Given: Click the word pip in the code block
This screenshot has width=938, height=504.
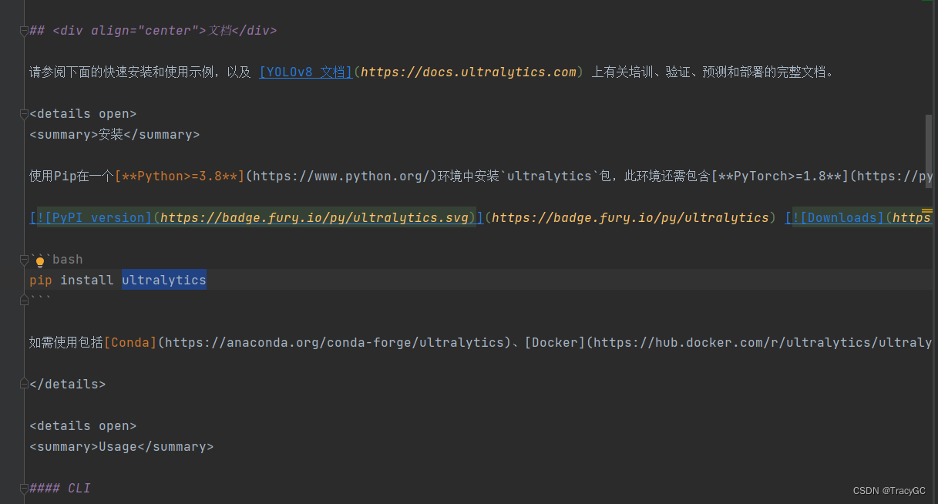Looking at the screenshot, I should point(41,280).
